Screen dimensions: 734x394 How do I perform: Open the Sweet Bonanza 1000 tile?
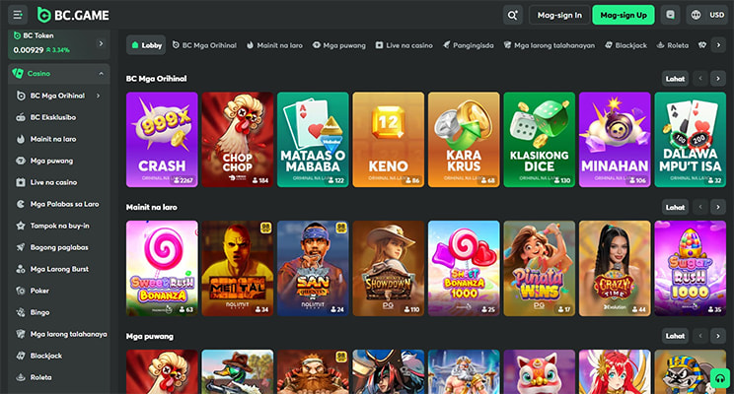click(464, 268)
